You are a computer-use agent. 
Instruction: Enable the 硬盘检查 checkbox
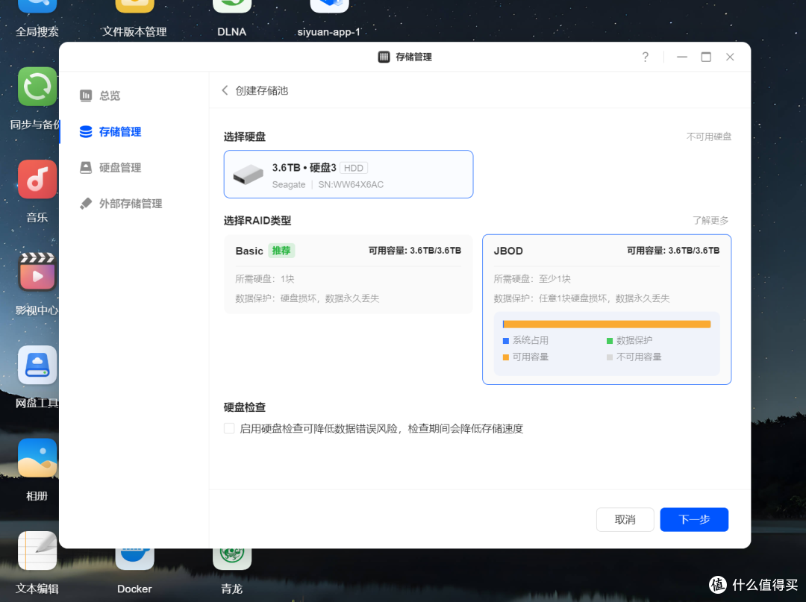coord(229,428)
